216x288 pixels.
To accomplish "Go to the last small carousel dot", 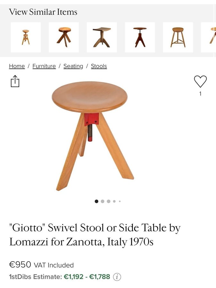I will click(120, 201).
